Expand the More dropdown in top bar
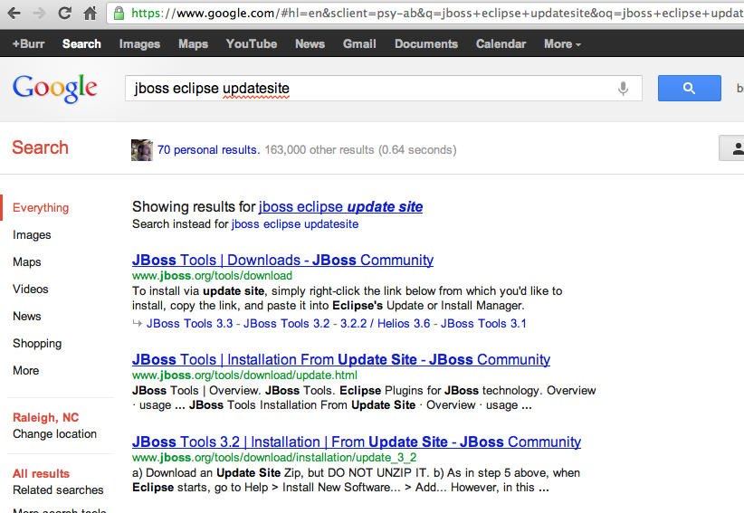Viewport: 744px width, 513px height. 562,43
